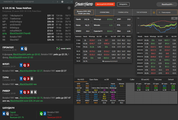This screenshot has height=120, width=178.
Task: Click into the Поиск игрока search field
Action: pos(167,12)
